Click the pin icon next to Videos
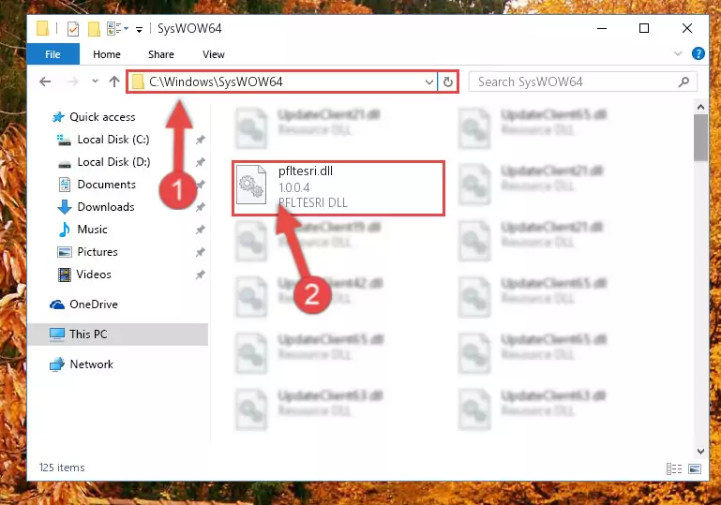 click(200, 275)
